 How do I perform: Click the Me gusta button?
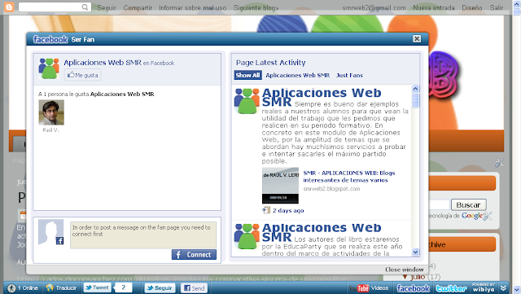click(83, 75)
